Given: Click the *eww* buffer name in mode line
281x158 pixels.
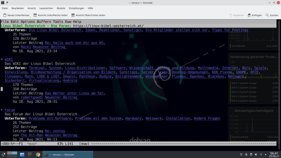Looking at the screenshot, I should click(x=32, y=144).
